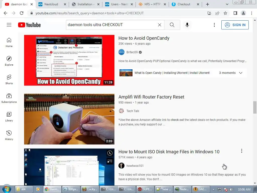This screenshot has width=257, height=193.
Task: Open YouTube settings three-dot menu
Action: (214, 25)
